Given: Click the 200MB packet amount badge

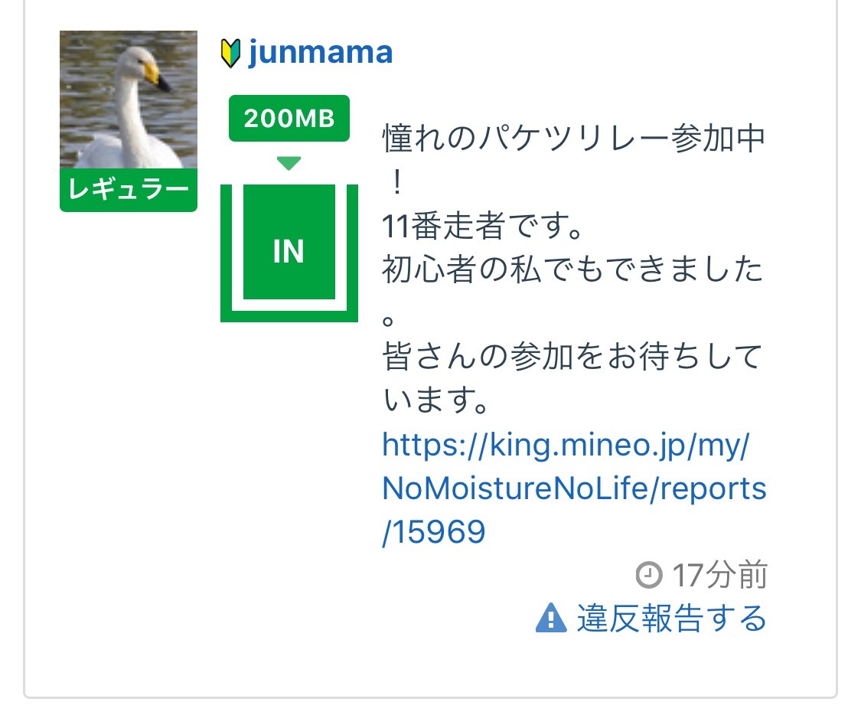Looking at the screenshot, I should click(289, 119).
